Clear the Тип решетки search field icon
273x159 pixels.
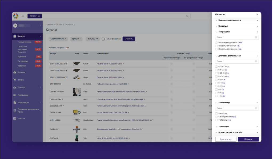[x=256, y=37]
